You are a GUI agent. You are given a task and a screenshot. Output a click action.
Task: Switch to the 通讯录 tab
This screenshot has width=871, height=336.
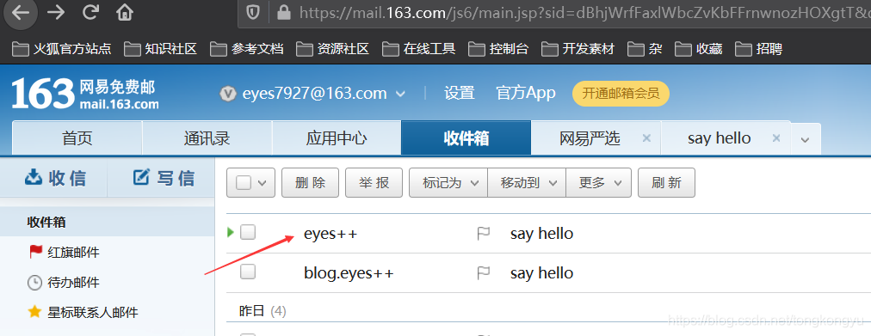(x=207, y=138)
